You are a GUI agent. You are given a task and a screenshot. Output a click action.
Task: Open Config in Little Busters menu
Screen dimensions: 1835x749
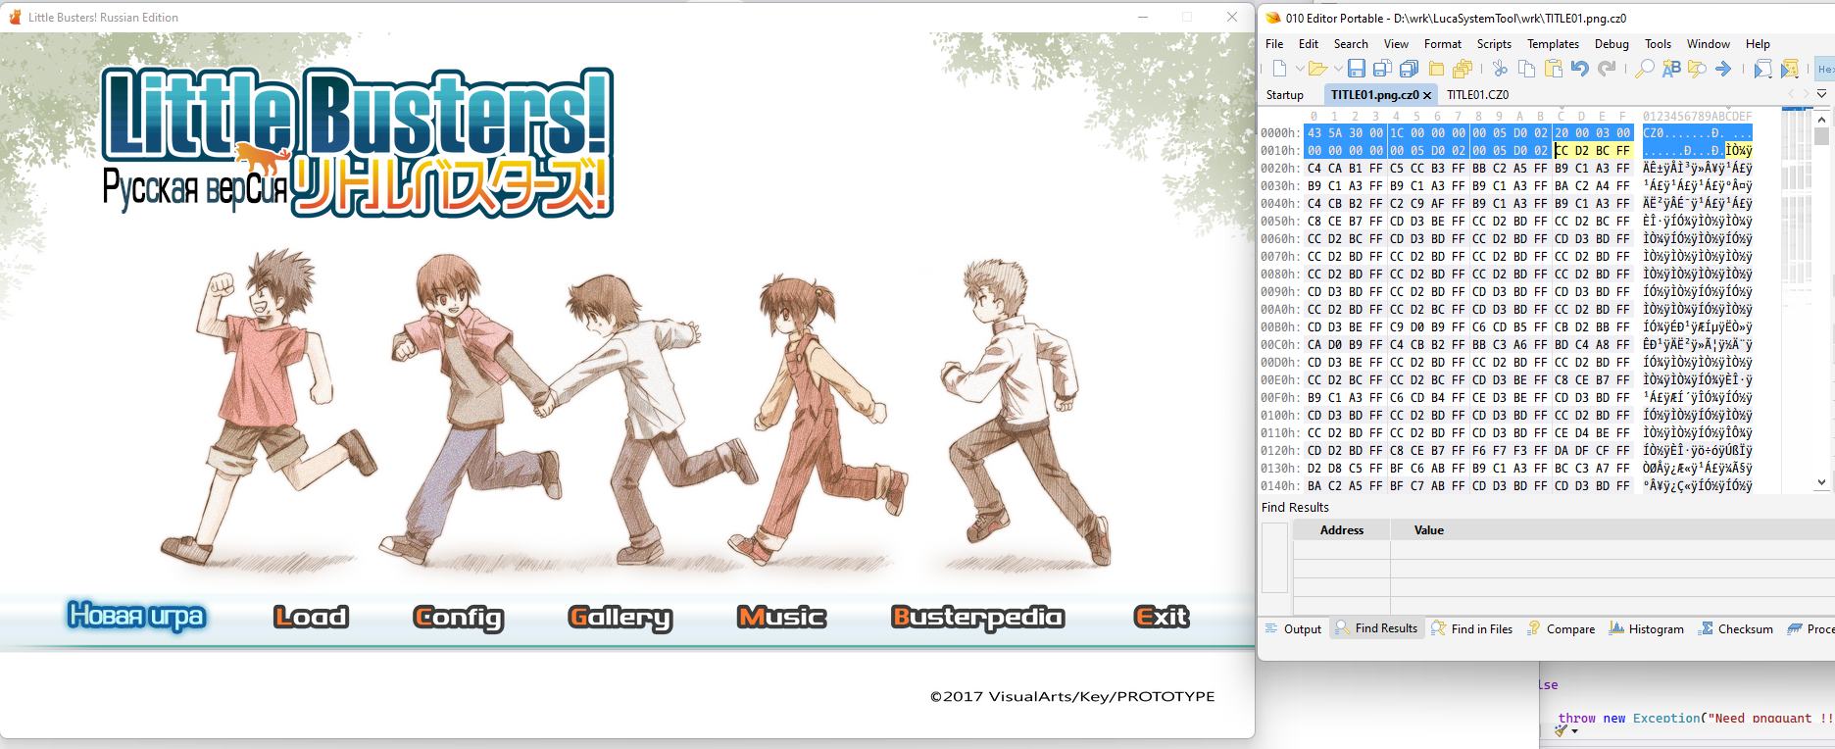tap(458, 618)
